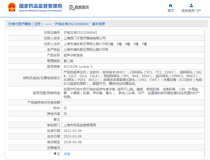The width and height of the screenshot is (210, 160).
Task: Click the 结构及组成 description text
Action: (132, 78)
